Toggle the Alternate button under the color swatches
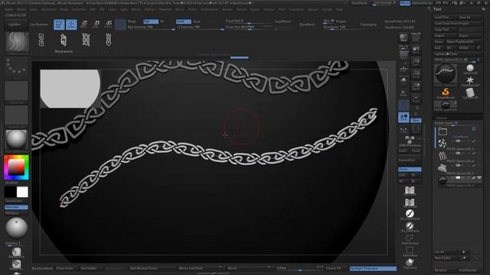The height and width of the screenshot is (275, 490). tap(16, 207)
